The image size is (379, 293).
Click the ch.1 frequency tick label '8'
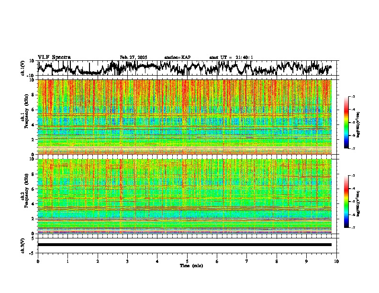click(33, 95)
